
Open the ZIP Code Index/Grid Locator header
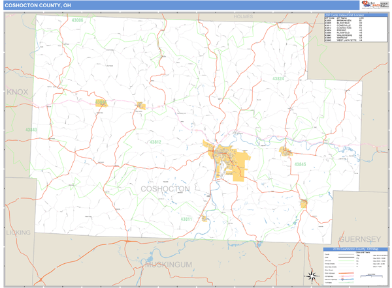pyautogui.click(x=344, y=16)
